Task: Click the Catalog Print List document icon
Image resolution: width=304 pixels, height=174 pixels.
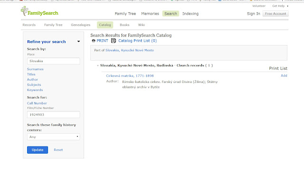Action: 114,41
